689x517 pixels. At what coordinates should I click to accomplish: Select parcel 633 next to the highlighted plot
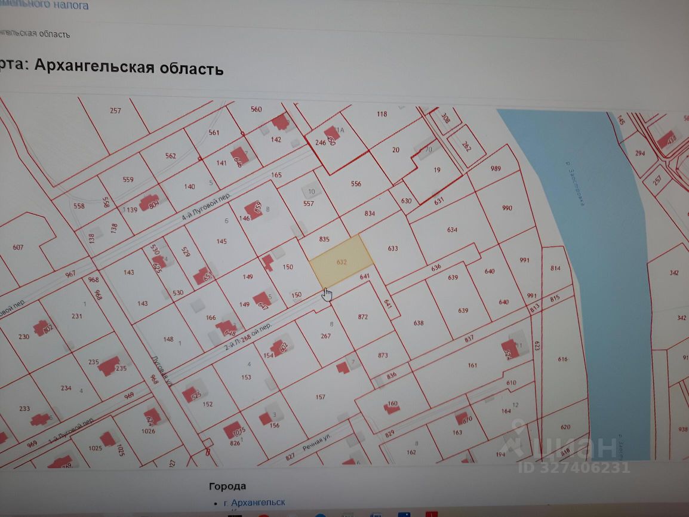(393, 248)
